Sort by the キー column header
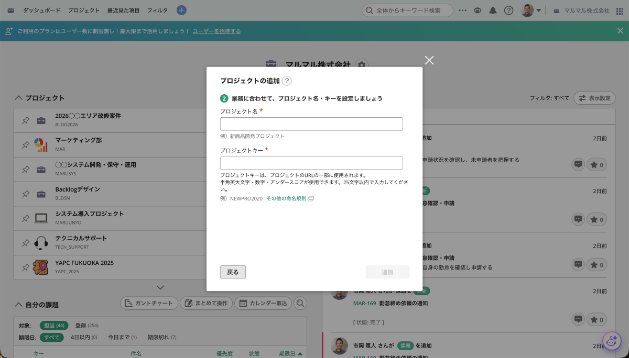Image resolution: width=629 pixels, height=358 pixels. 39,354
